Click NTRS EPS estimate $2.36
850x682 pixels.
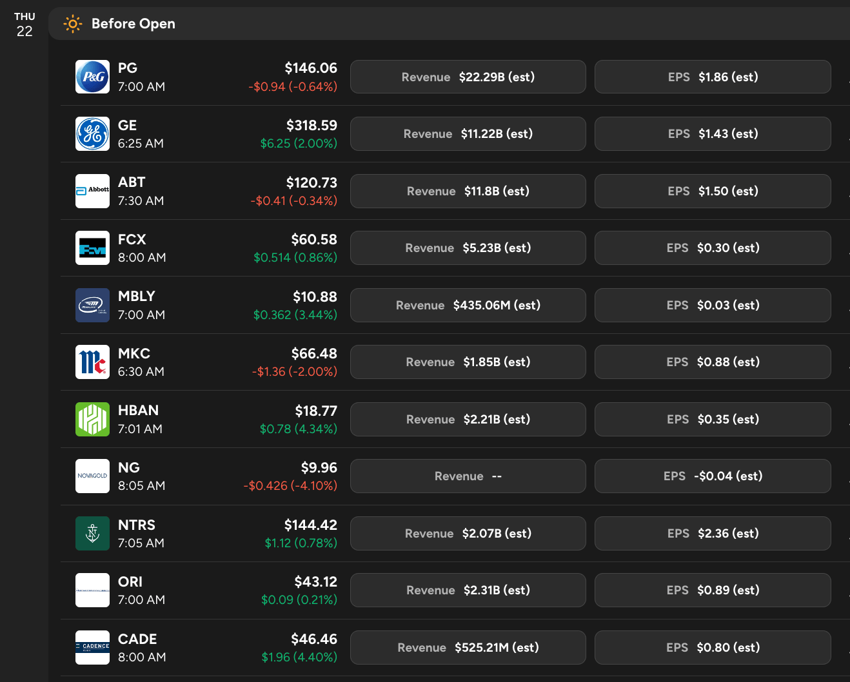coord(713,533)
